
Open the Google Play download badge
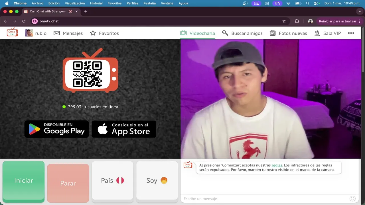57,129
